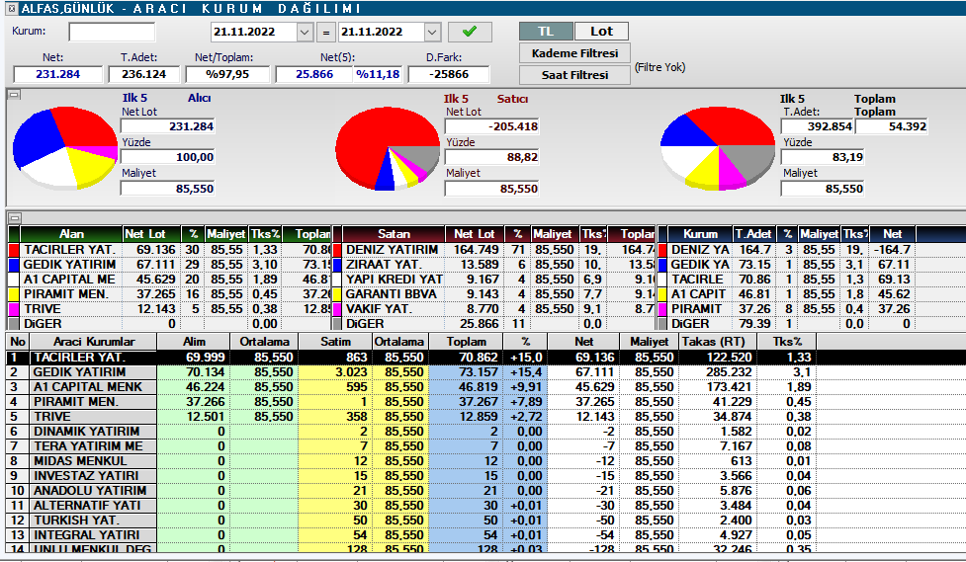Sort by Alim column header

point(194,342)
